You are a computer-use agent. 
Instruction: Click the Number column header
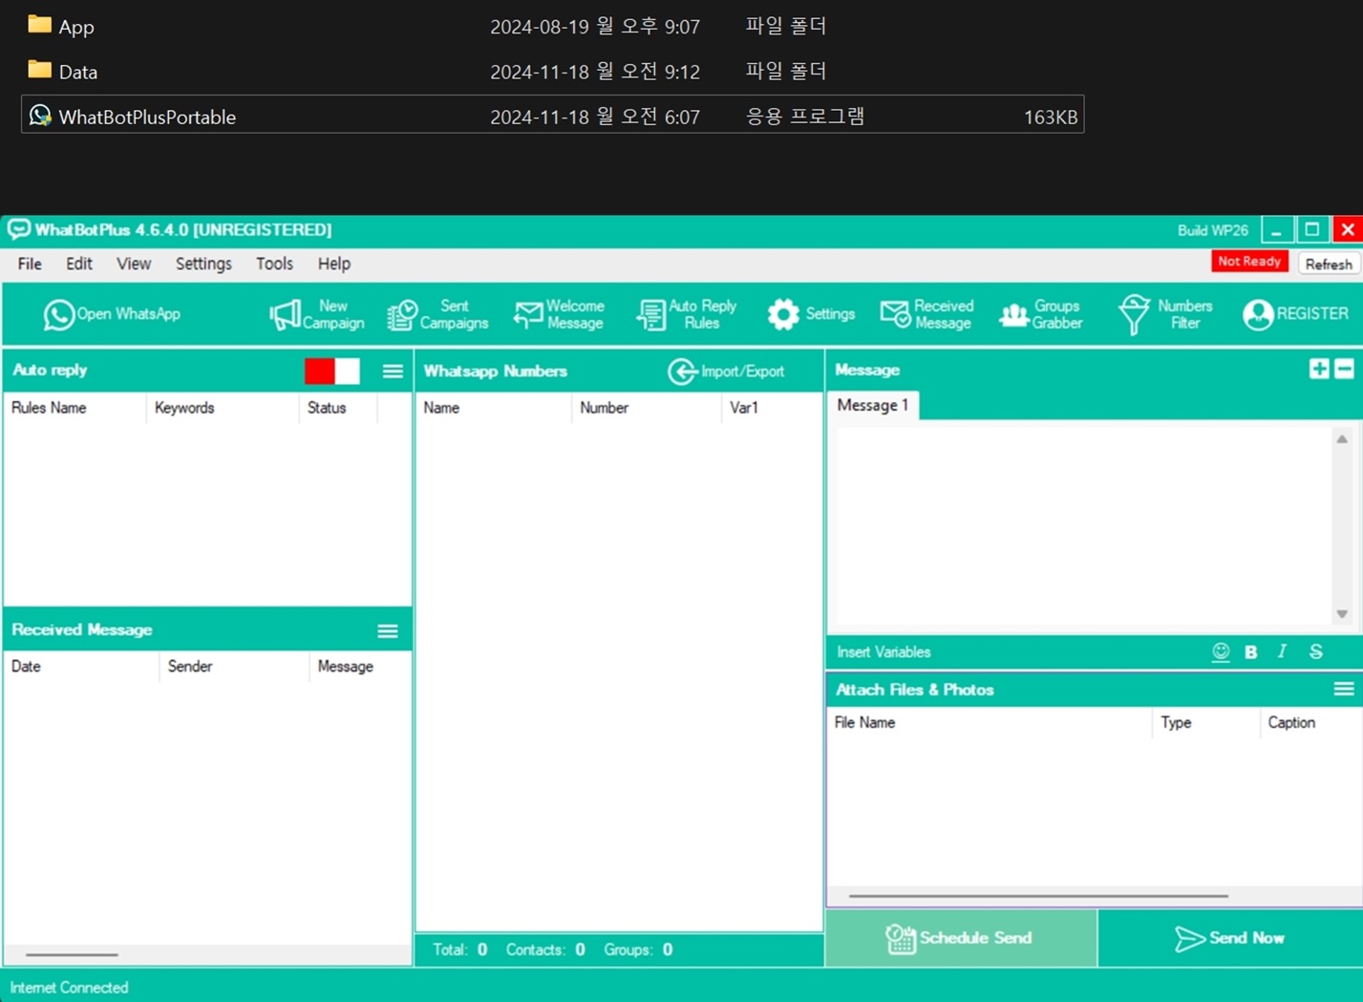(647, 408)
